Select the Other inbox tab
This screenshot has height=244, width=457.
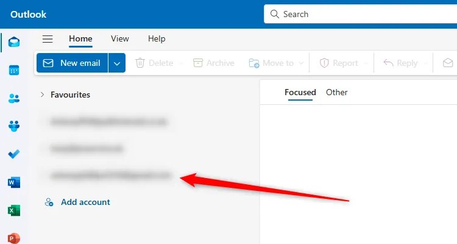click(336, 92)
